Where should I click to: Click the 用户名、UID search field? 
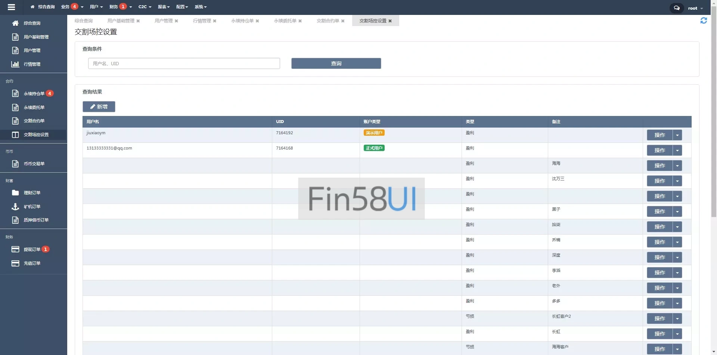[x=184, y=63]
